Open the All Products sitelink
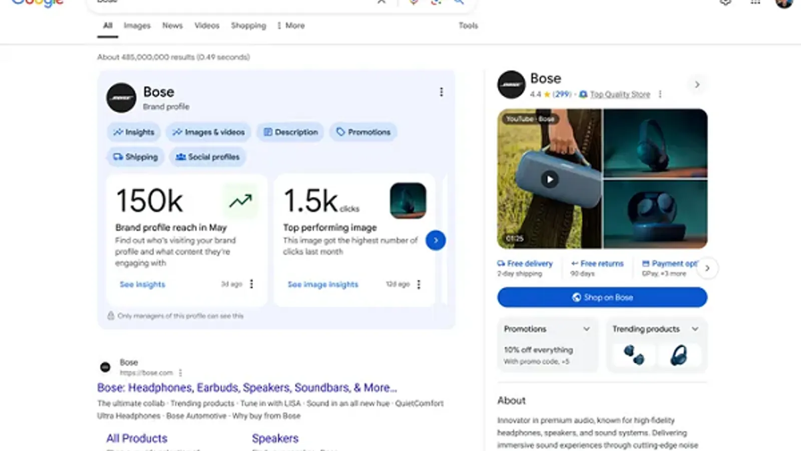Screen dimensions: 801x451 click(x=137, y=438)
